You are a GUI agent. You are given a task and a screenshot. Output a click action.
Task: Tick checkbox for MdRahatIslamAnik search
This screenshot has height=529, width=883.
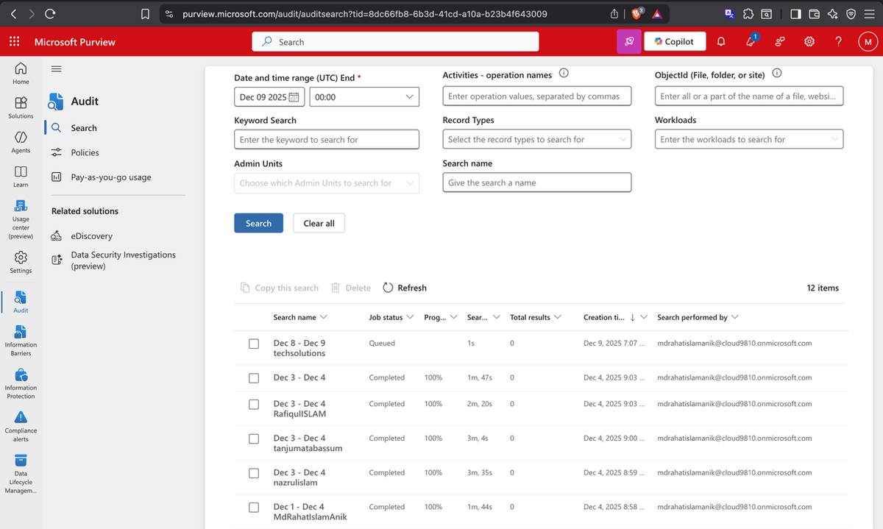[254, 508]
